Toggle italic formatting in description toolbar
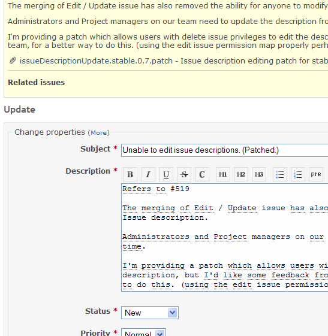This screenshot has height=336, width=328. point(148,174)
